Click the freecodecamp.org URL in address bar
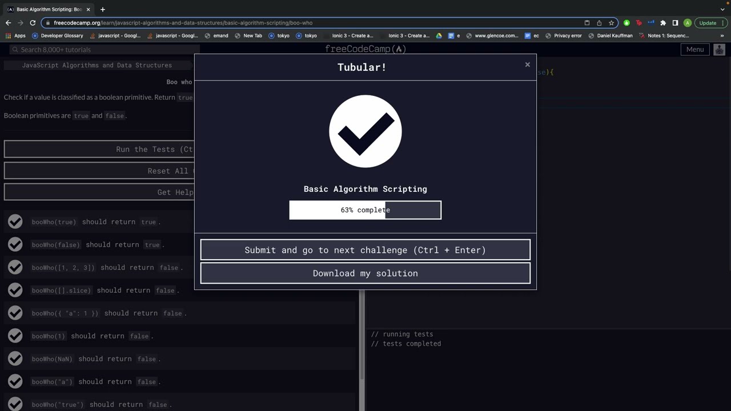Screen dimensions: 731x411 tap(183, 23)
